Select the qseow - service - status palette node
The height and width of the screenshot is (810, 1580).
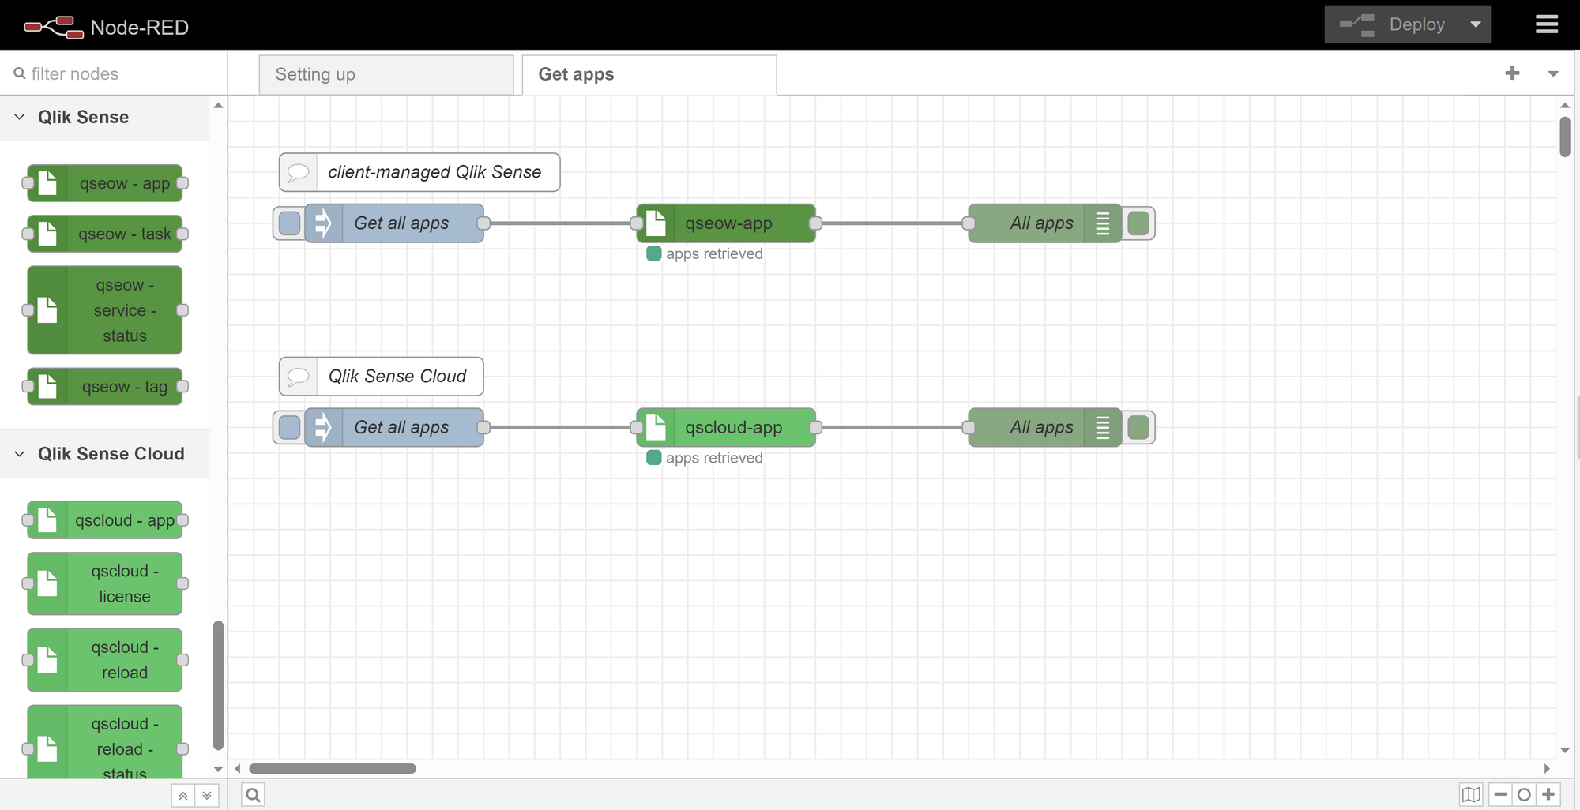pyautogui.click(x=104, y=310)
